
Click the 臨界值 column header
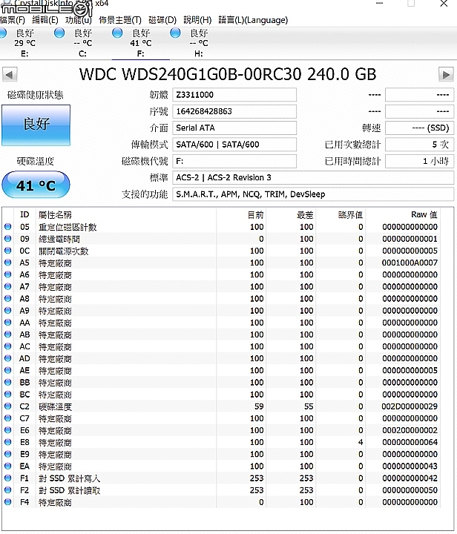pyautogui.click(x=341, y=214)
